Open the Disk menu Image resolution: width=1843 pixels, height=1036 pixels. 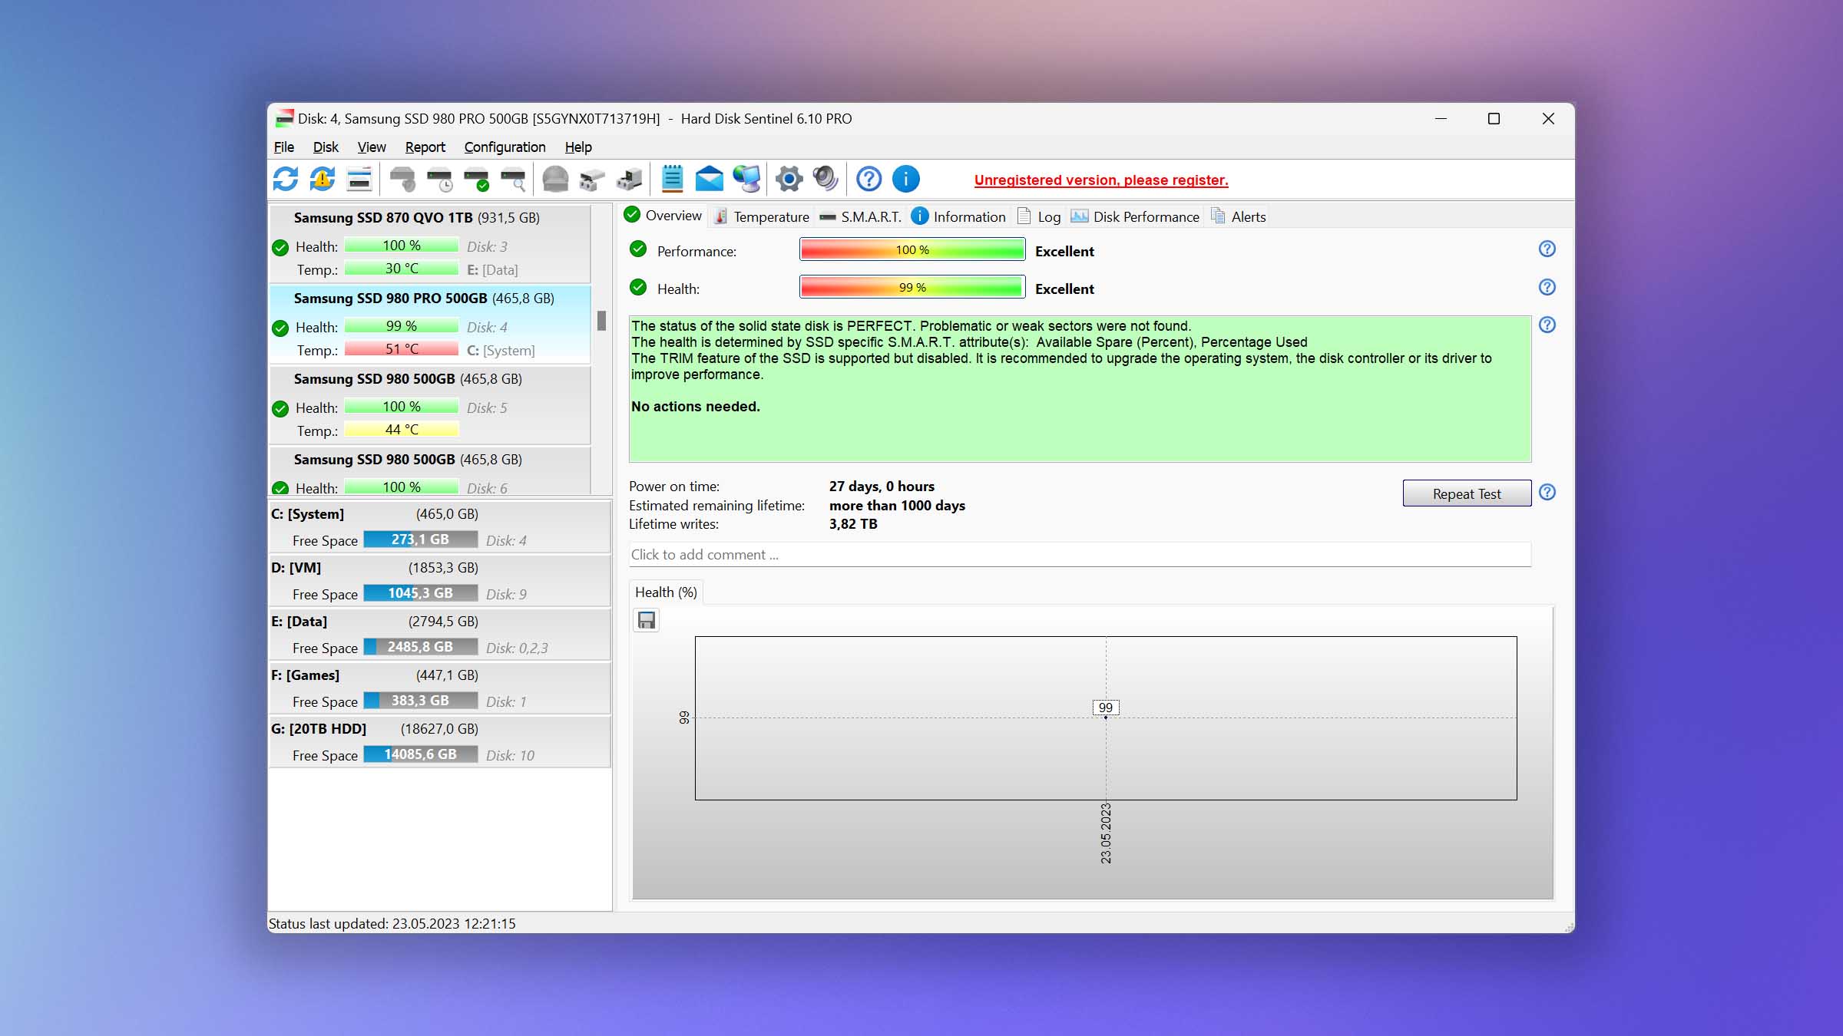tap(326, 147)
